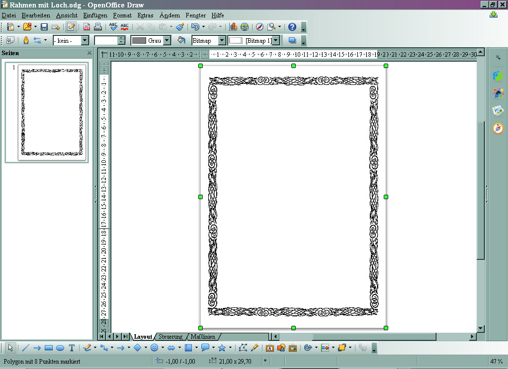
Task: Export directly as PDF icon
Action: pos(86,27)
